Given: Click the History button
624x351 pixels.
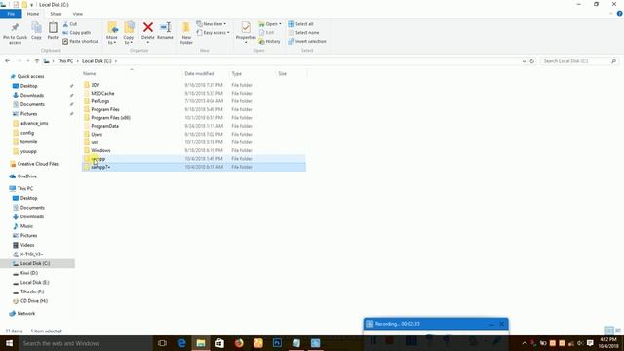Looking at the screenshot, I should tap(269, 41).
